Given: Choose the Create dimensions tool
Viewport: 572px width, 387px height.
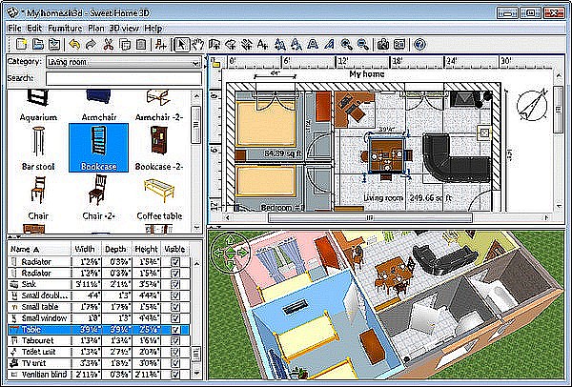Looking at the screenshot, I should (247, 45).
